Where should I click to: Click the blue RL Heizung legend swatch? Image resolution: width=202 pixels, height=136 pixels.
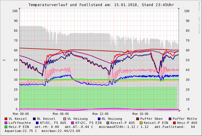coord(99,119)
